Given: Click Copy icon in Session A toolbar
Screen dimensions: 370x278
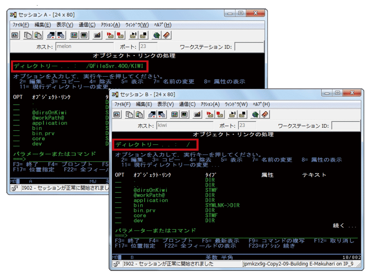Looking at the screenshot, I should click(x=28, y=36).
